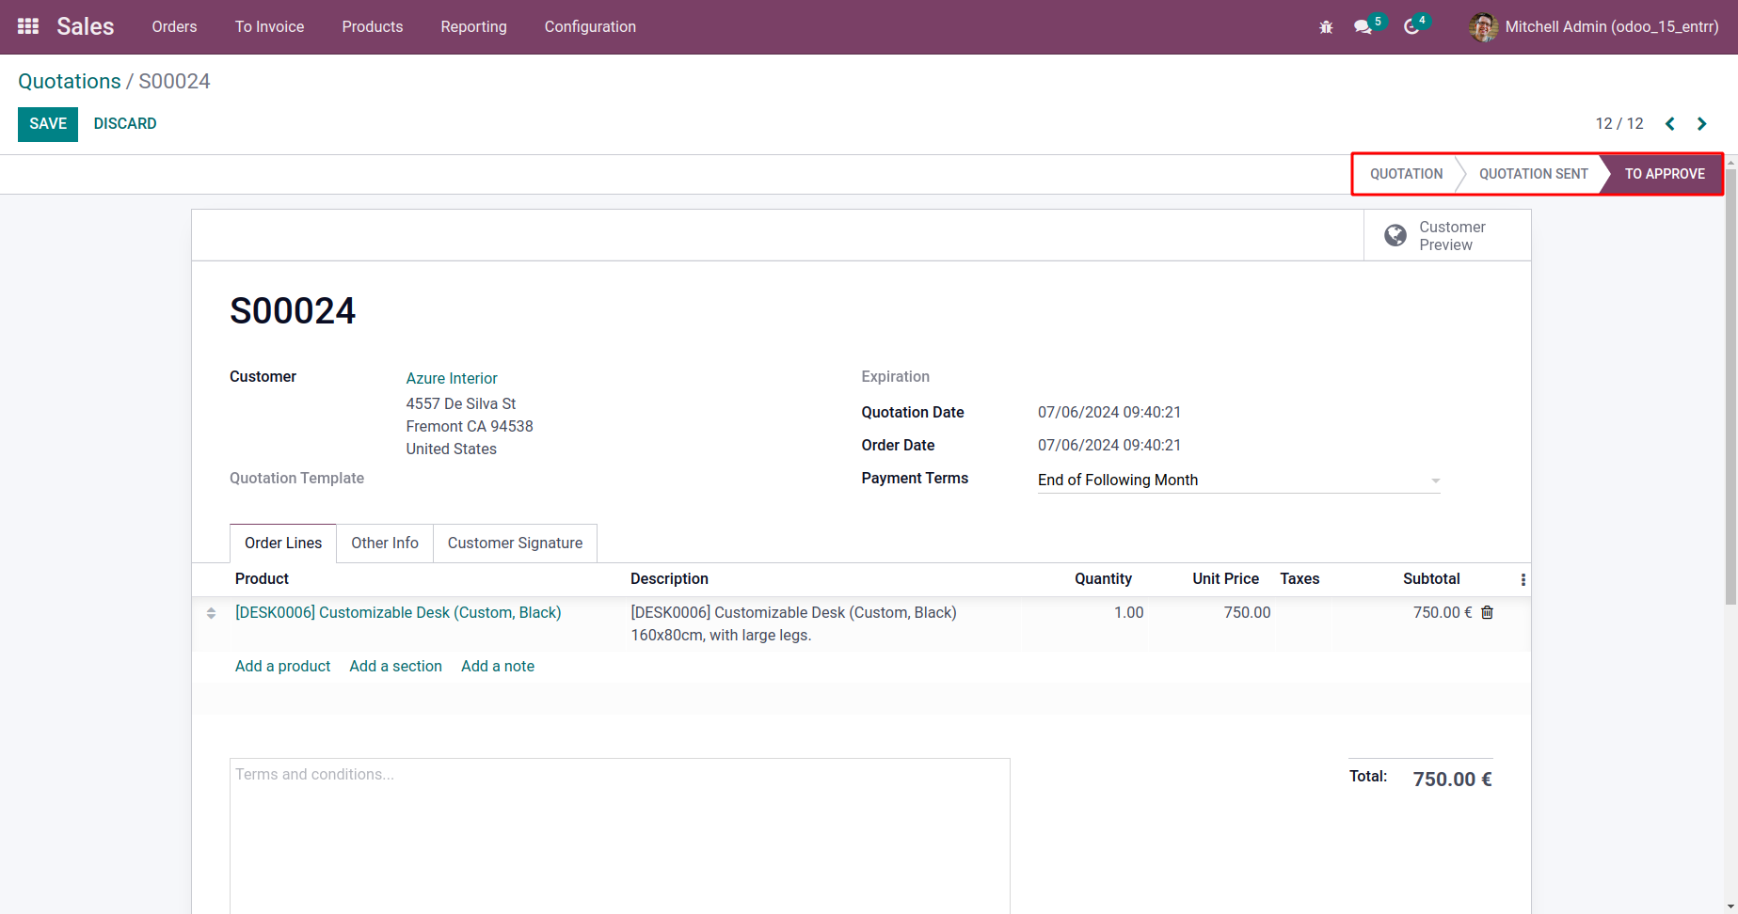Switch to the Customer Signature tab

click(515, 544)
